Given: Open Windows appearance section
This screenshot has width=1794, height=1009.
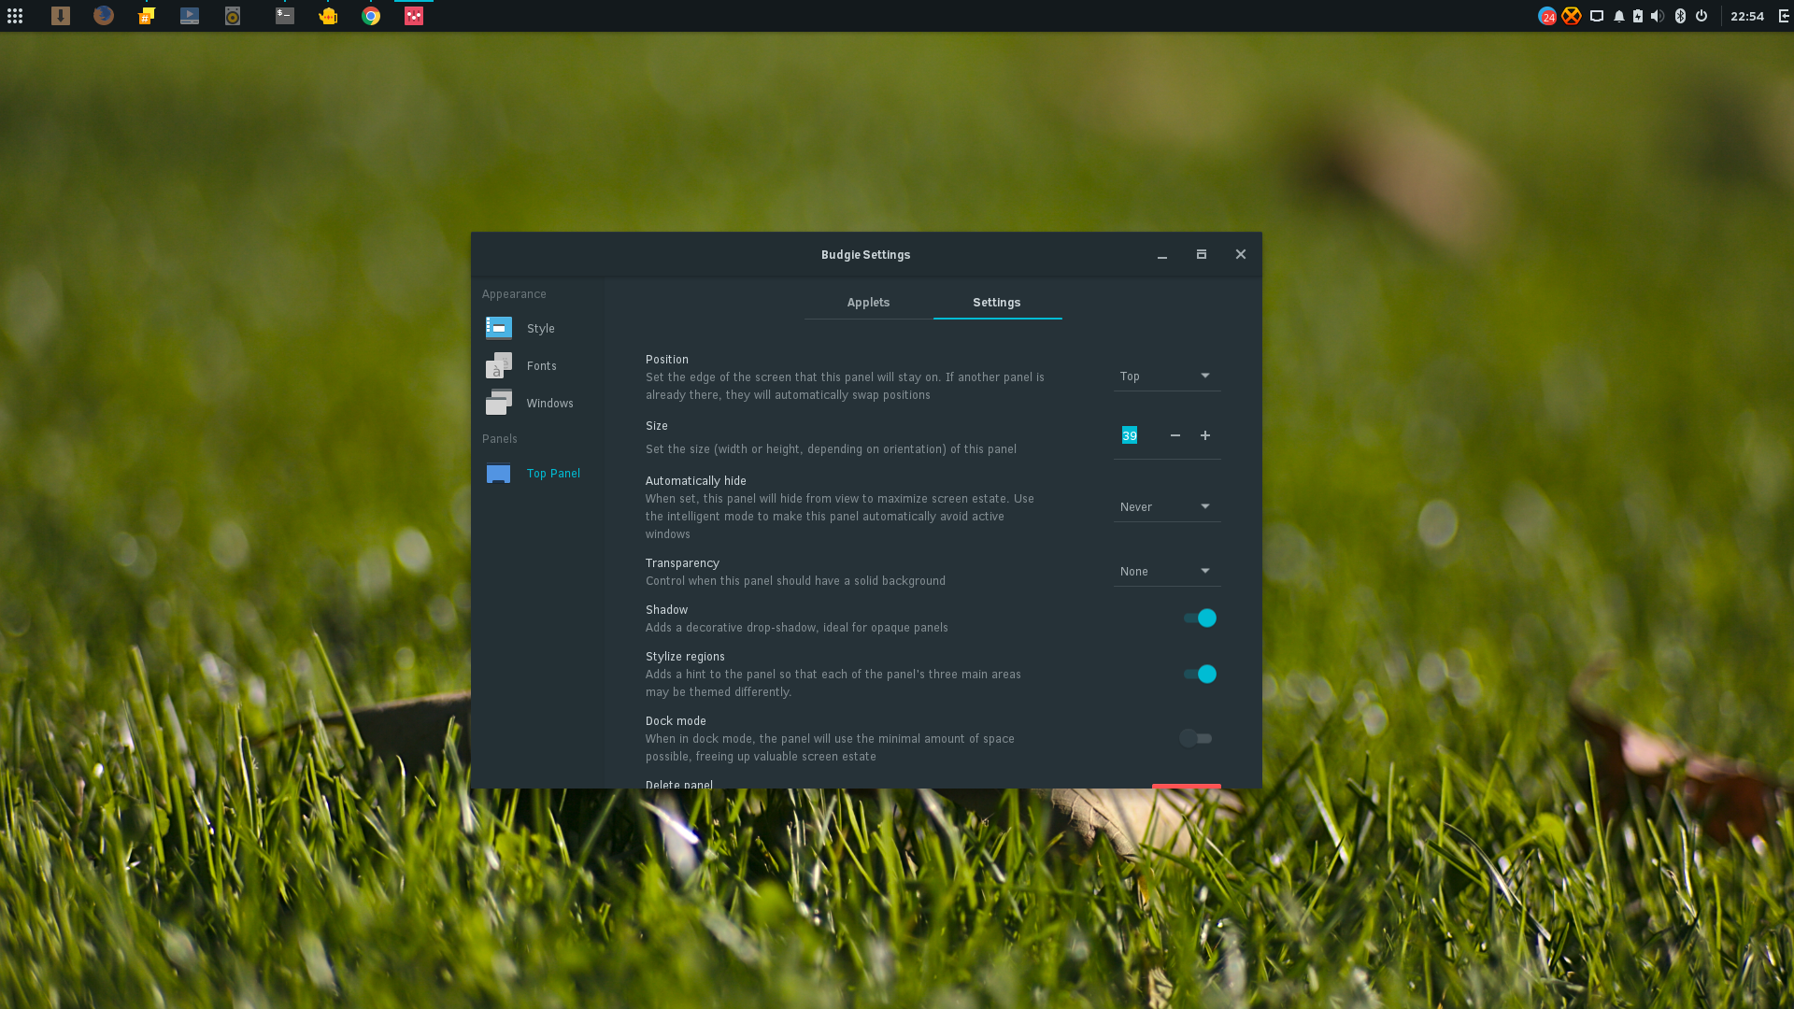Looking at the screenshot, I should [537, 403].
